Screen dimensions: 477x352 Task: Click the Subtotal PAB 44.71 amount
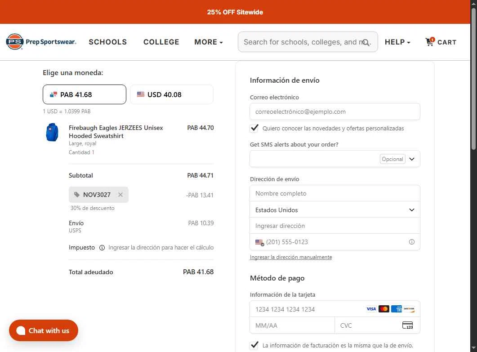[x=200, y=175]
